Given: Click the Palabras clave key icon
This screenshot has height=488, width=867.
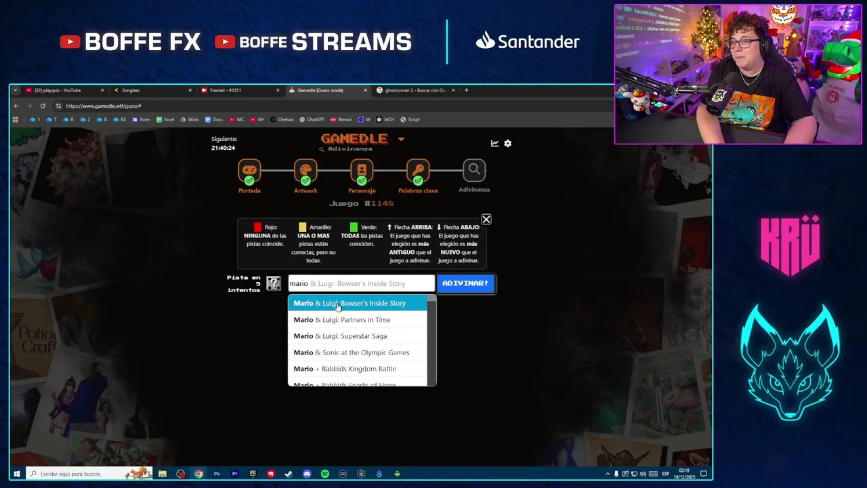Looking at the screenshot, I should 418,170.
